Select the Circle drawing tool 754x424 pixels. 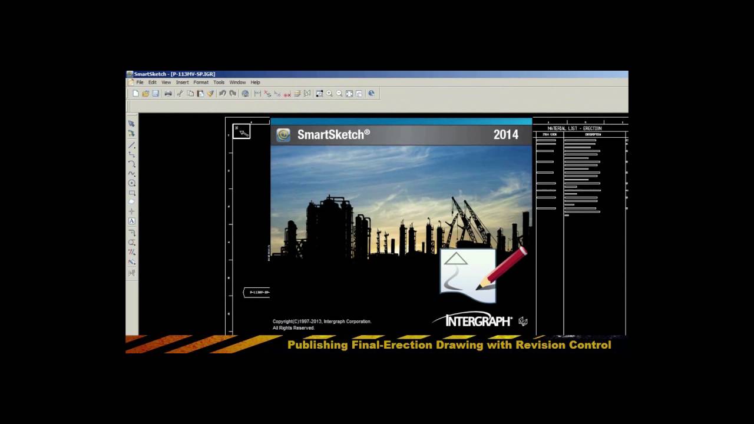(x=131, y=183)
